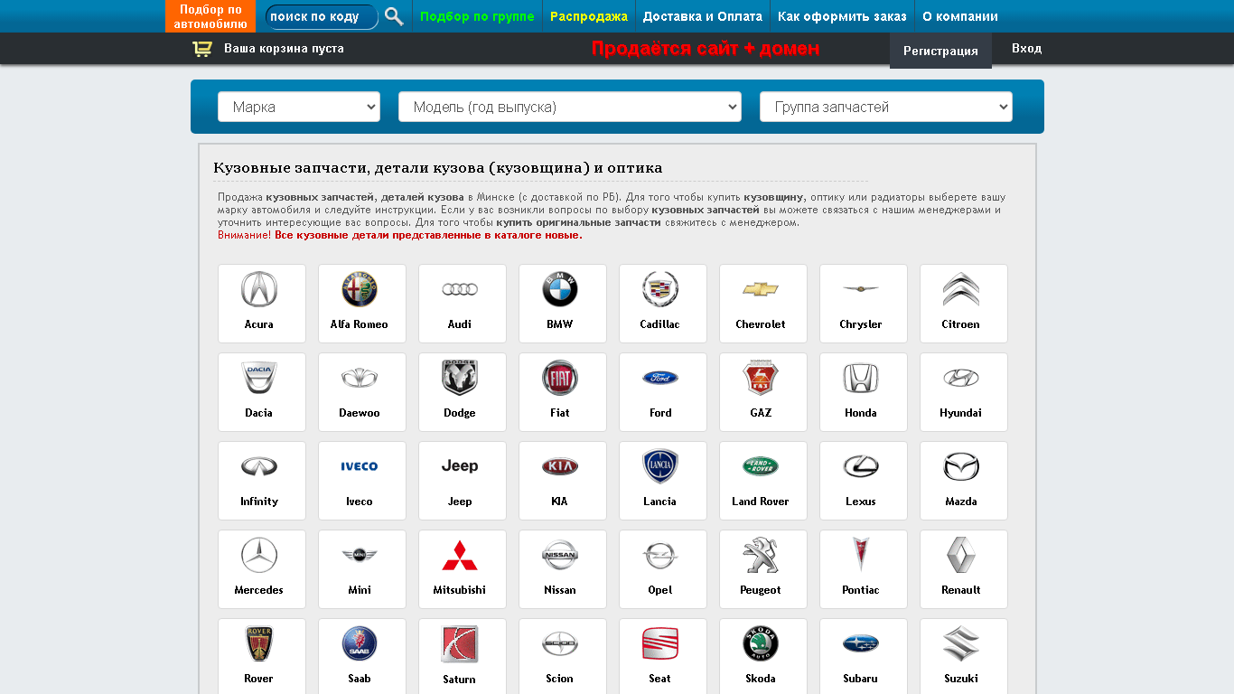Click the magnifier search icon

point(394,16)
